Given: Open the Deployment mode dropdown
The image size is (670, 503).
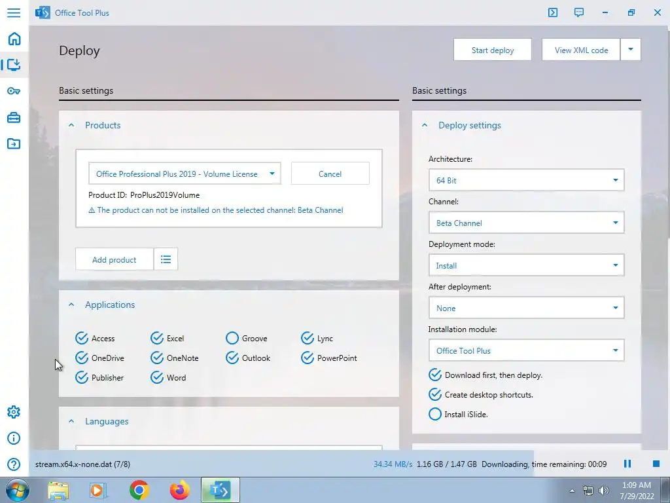Looking at the screenshot, I should (x=527, y=265).
